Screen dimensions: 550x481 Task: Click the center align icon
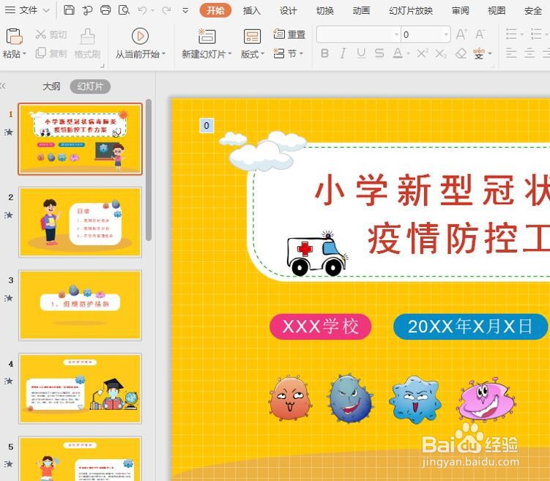529,53
